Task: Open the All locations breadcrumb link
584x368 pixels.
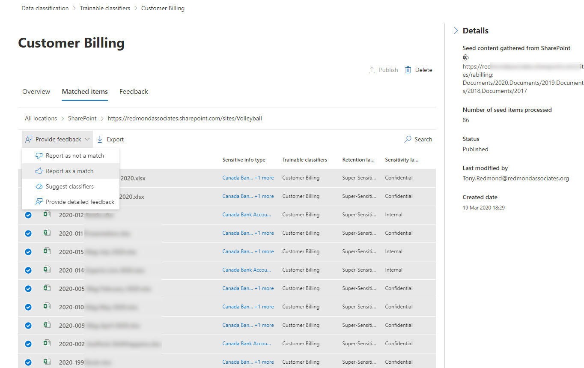Action: 41,118
